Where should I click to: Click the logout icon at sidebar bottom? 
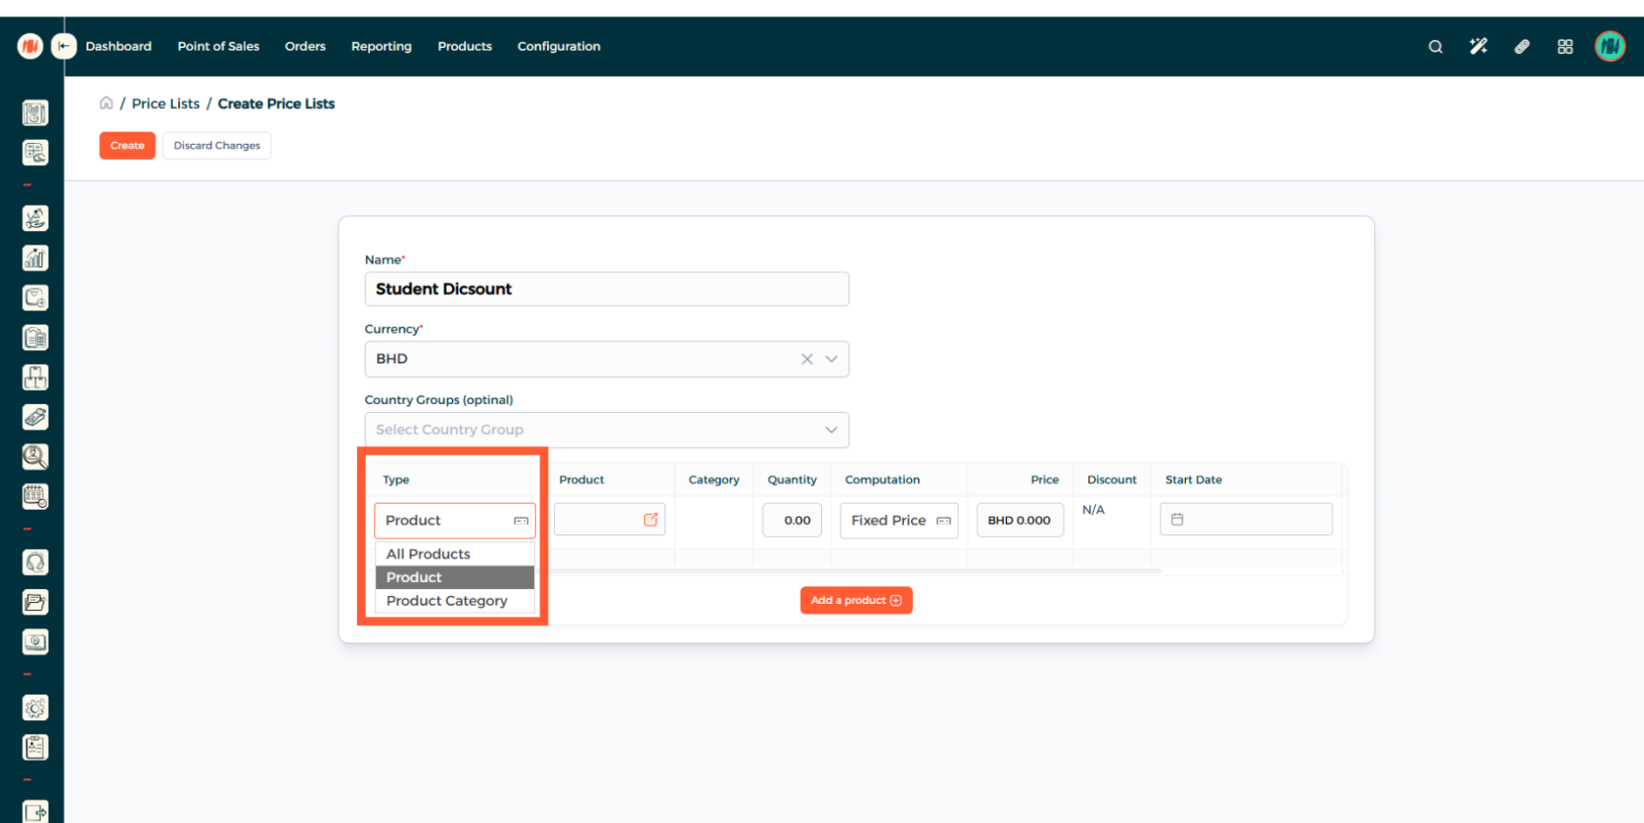point(35,811)
